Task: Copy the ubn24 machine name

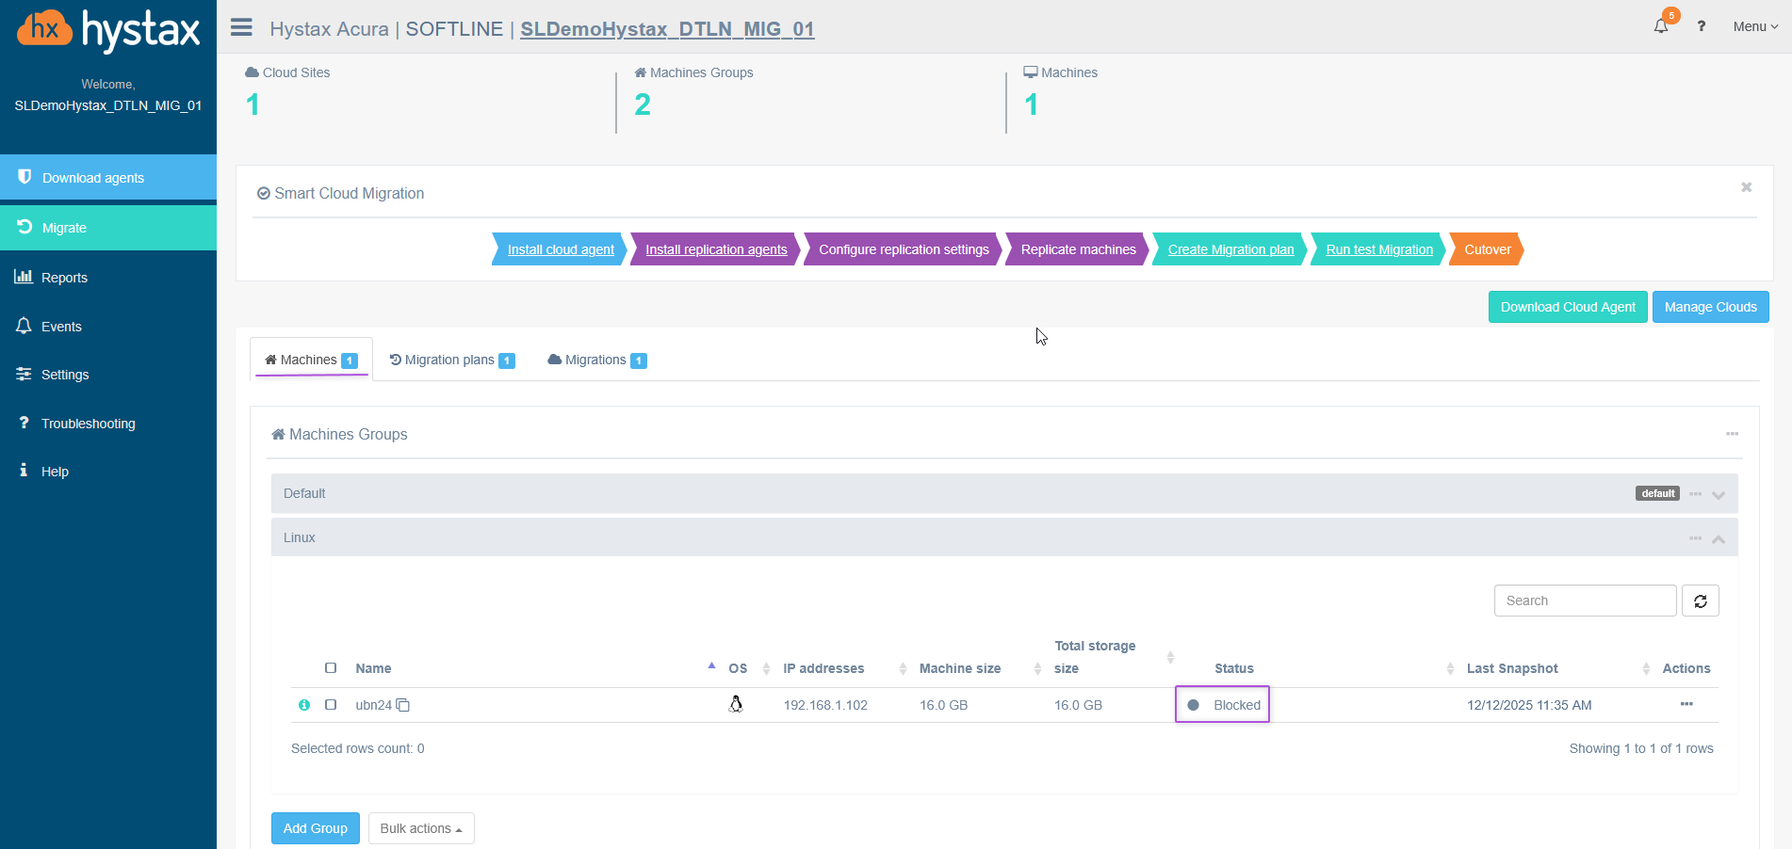Action: (403, 705)
